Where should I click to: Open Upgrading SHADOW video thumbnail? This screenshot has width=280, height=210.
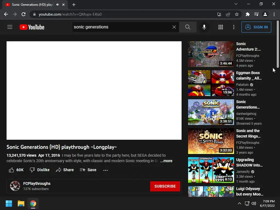click(x=211, y=170)
